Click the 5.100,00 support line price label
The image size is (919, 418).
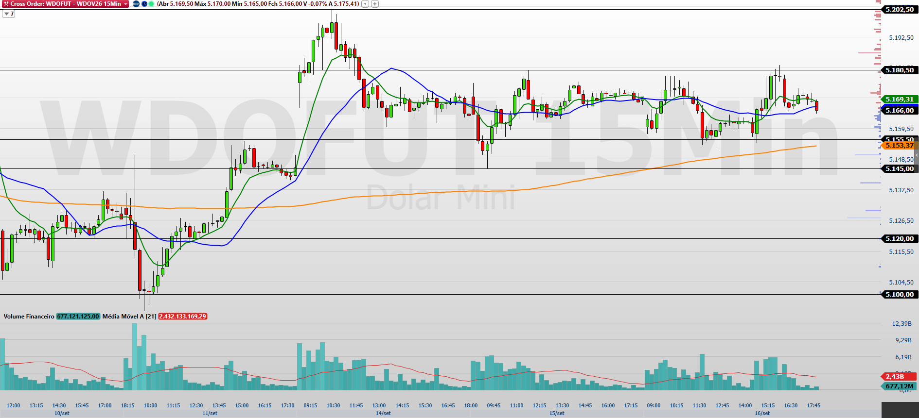[x=899, y=295]
